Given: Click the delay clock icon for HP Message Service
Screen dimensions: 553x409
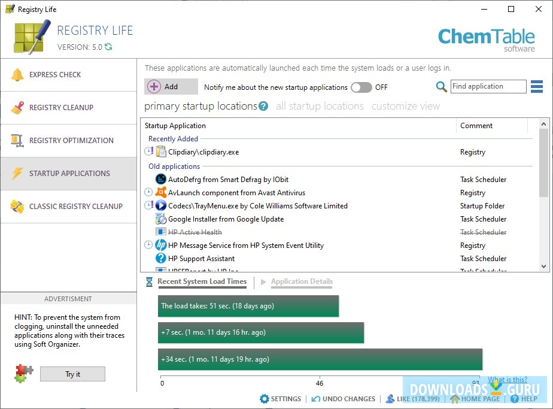Looking at the screenshot, I should tap(148, 244).
